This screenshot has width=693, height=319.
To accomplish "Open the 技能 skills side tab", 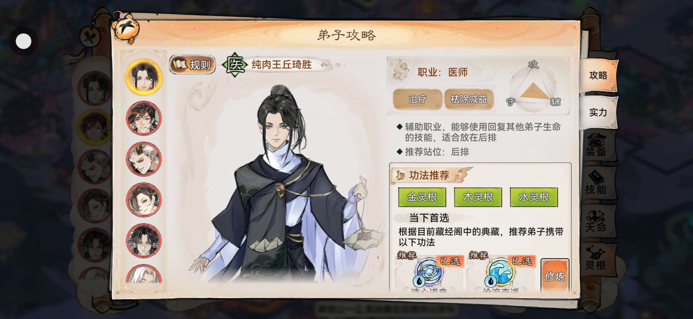I will (x=596, y=183).
